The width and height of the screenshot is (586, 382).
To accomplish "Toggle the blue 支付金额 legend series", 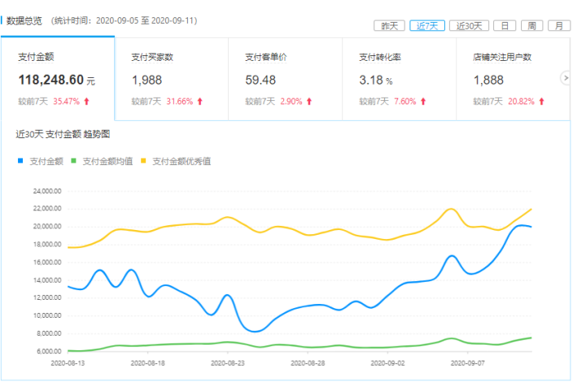I will coord(41,161).
